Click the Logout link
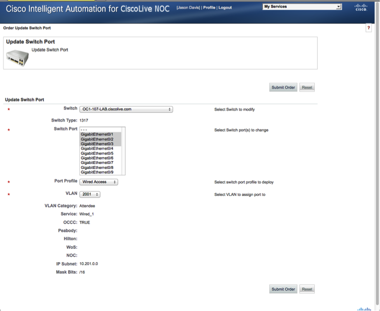This screenshot has height=311, width=380. tap(225, 7)
